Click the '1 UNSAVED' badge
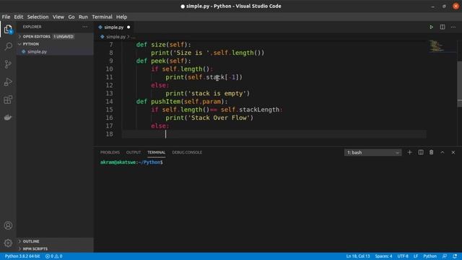 [x=64, y=37]
